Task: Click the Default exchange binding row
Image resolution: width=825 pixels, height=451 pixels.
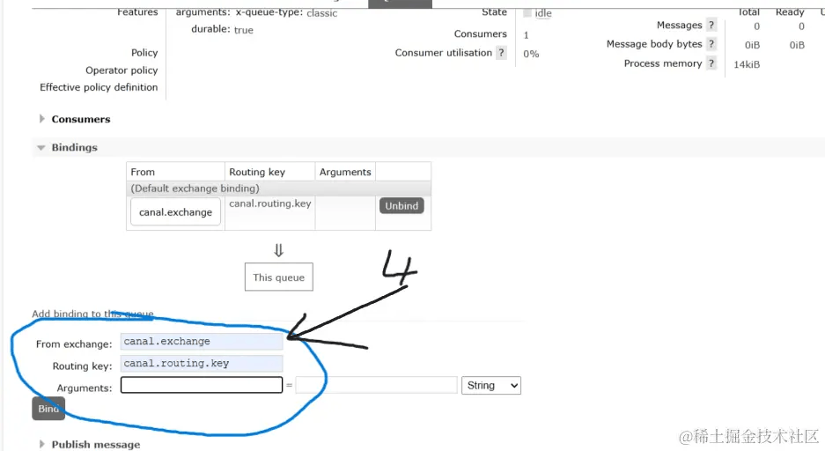Action: [278, 189]
